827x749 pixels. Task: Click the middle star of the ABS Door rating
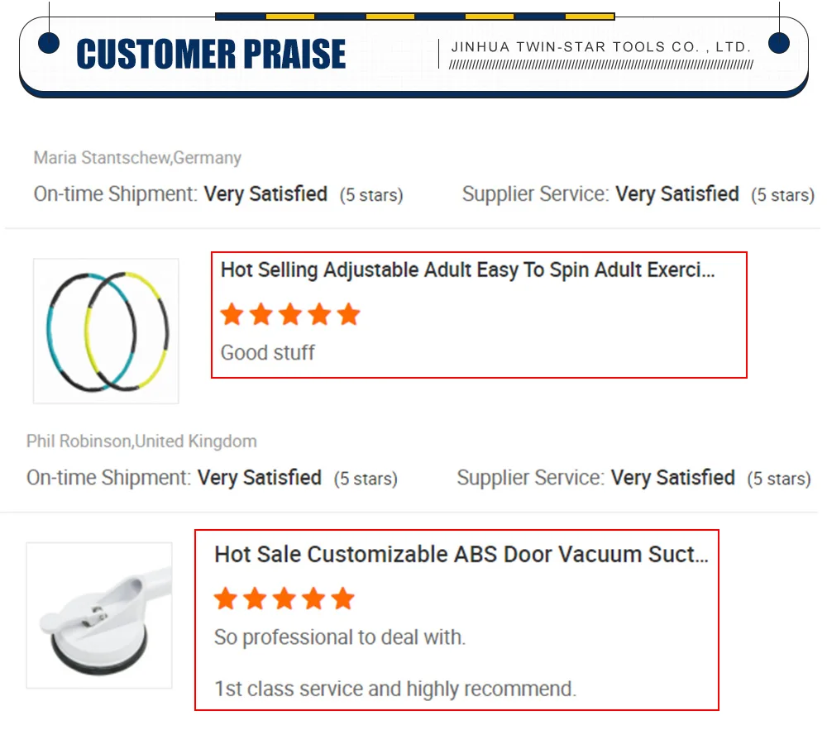point(284,599)
